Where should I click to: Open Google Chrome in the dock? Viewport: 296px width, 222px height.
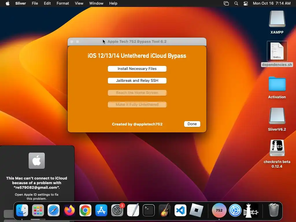(x=85, y=210)
